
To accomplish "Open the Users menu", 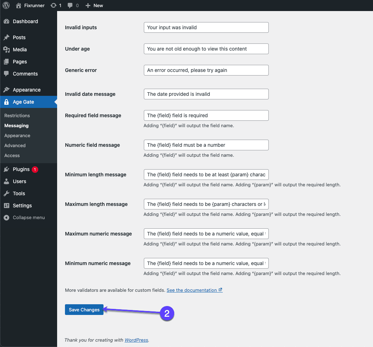I will (x=29, y=181).
